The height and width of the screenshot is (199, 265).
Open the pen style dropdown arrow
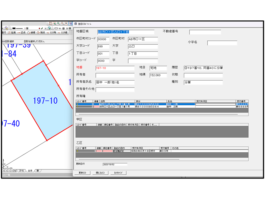[x=45, y=28]
